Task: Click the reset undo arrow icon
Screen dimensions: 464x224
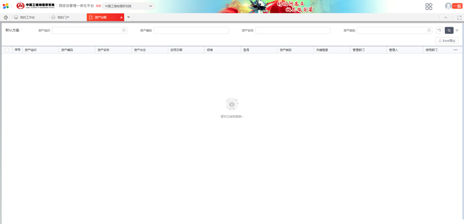Action: click(x=440, y=30)
